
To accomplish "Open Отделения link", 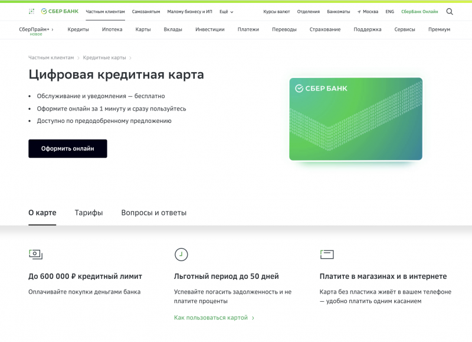I will pyautogui.click(x=309, y=12).
